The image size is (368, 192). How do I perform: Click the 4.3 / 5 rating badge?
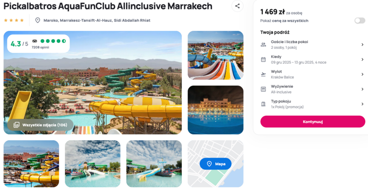click(39, 44)
